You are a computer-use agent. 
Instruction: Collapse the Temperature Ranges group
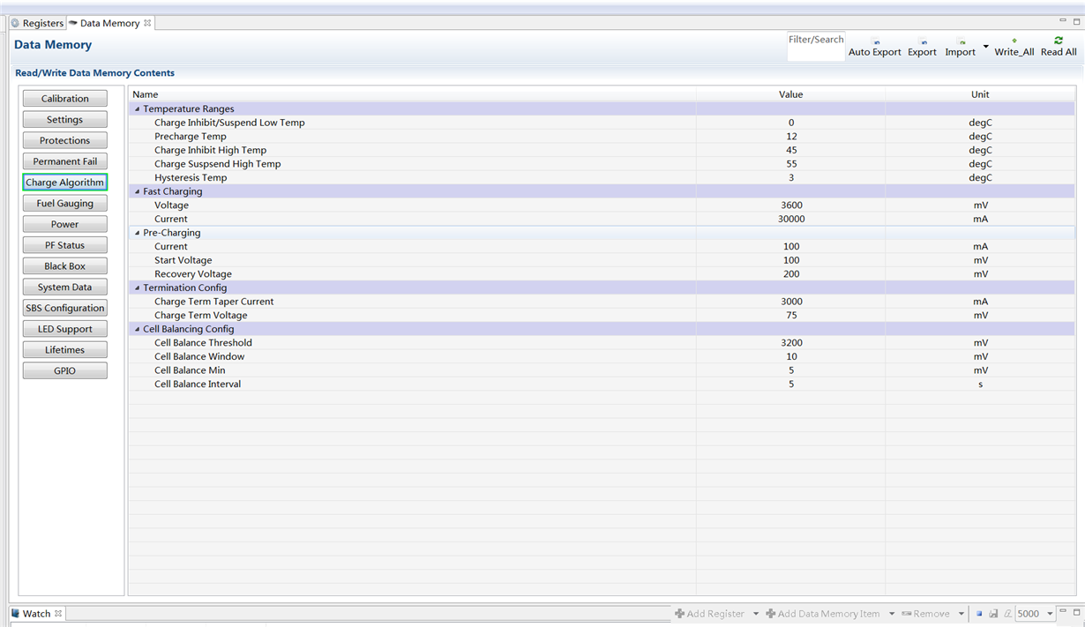point(137,109)
